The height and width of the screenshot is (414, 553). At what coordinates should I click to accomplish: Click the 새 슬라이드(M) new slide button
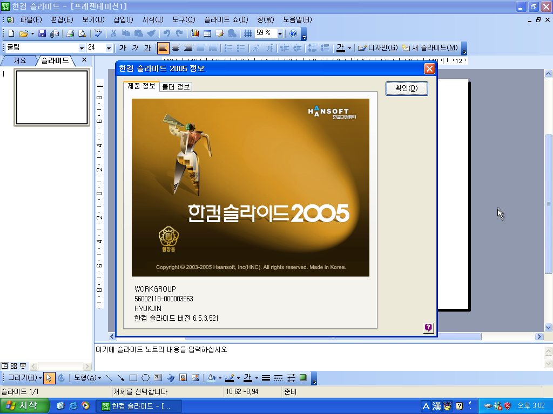point(430,47)
